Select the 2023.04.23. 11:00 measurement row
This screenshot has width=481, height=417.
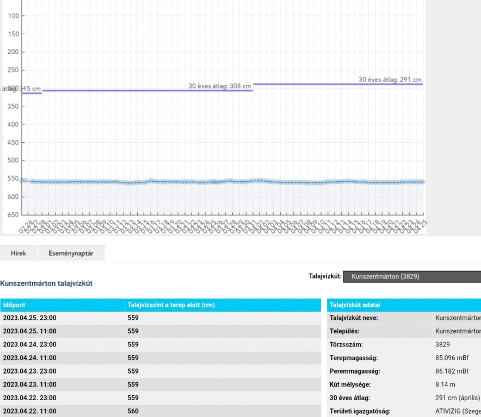pos(161,384)
